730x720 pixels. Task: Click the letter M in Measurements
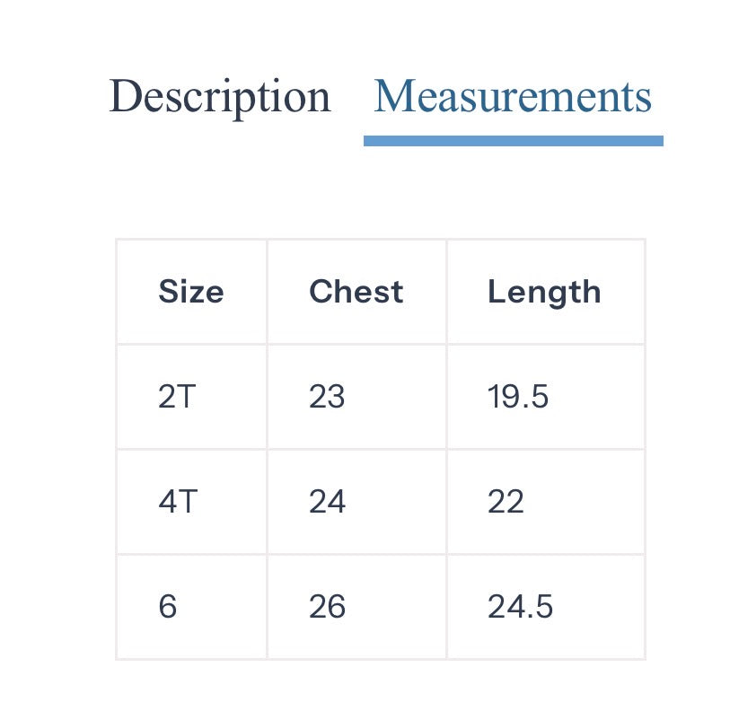coord(395,96)
